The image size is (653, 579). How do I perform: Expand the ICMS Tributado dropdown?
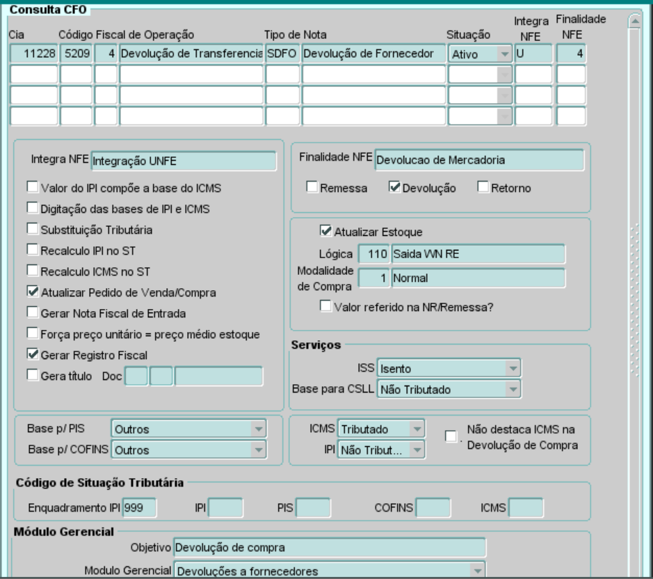click(381, 429)
